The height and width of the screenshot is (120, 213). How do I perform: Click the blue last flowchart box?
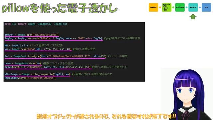coord(206,7)
